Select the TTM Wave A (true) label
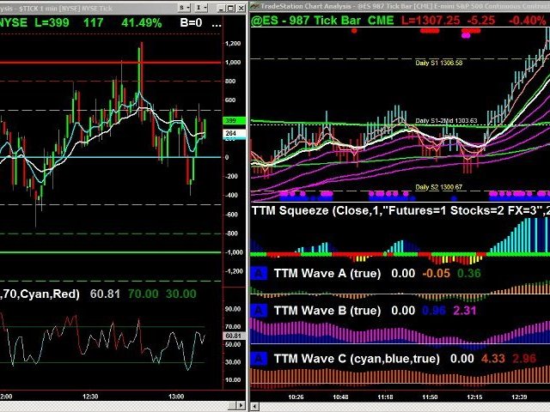The image size is (550, 412). (327, 273)
